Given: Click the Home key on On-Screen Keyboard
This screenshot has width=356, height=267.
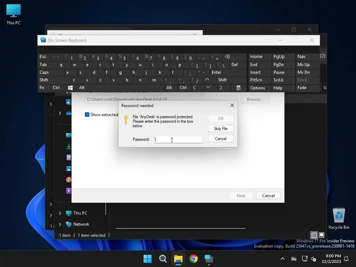Looking at the screenshot, I should [x=260, y=57].
